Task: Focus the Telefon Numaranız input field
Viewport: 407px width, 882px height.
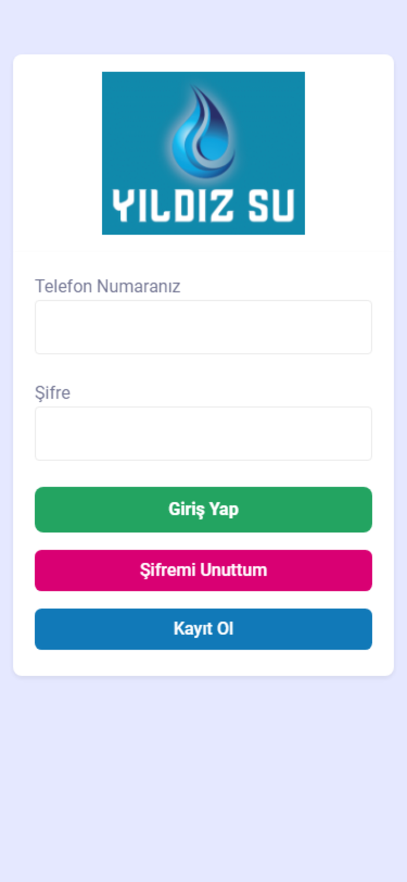Action: click(x=203, y=327)
